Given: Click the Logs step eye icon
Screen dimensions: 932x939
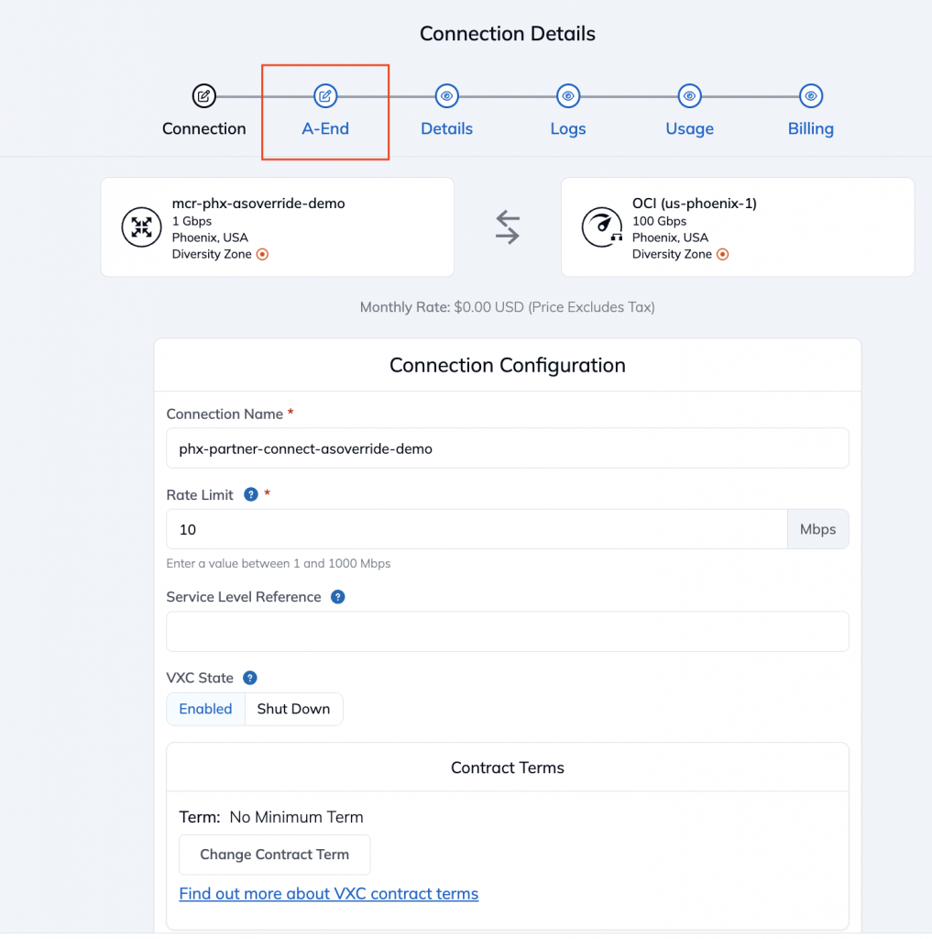Looking at the screenshot, I should [568, 95].
